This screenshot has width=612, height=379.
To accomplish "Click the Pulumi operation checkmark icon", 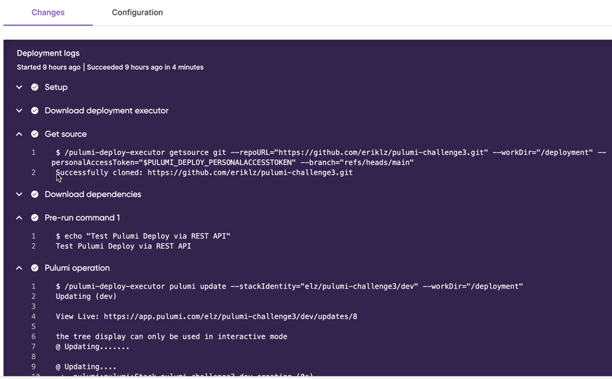I will [35, 268].
